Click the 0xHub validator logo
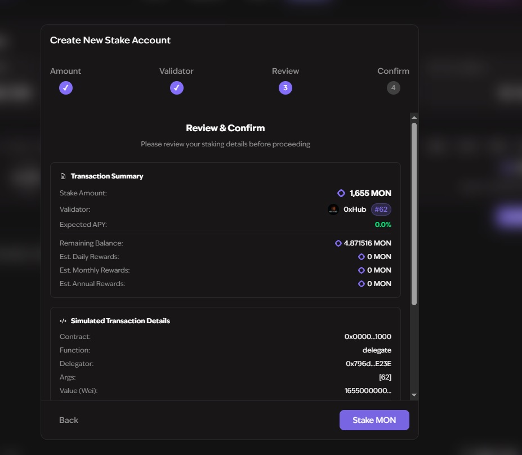Viewport: 522px width, 455px height. (x=333, y=209)
